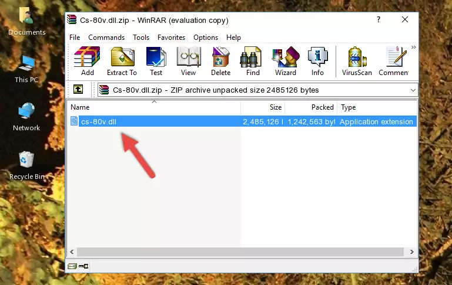
Task: Click the help question mark button
Action: (x=379, y=19)
